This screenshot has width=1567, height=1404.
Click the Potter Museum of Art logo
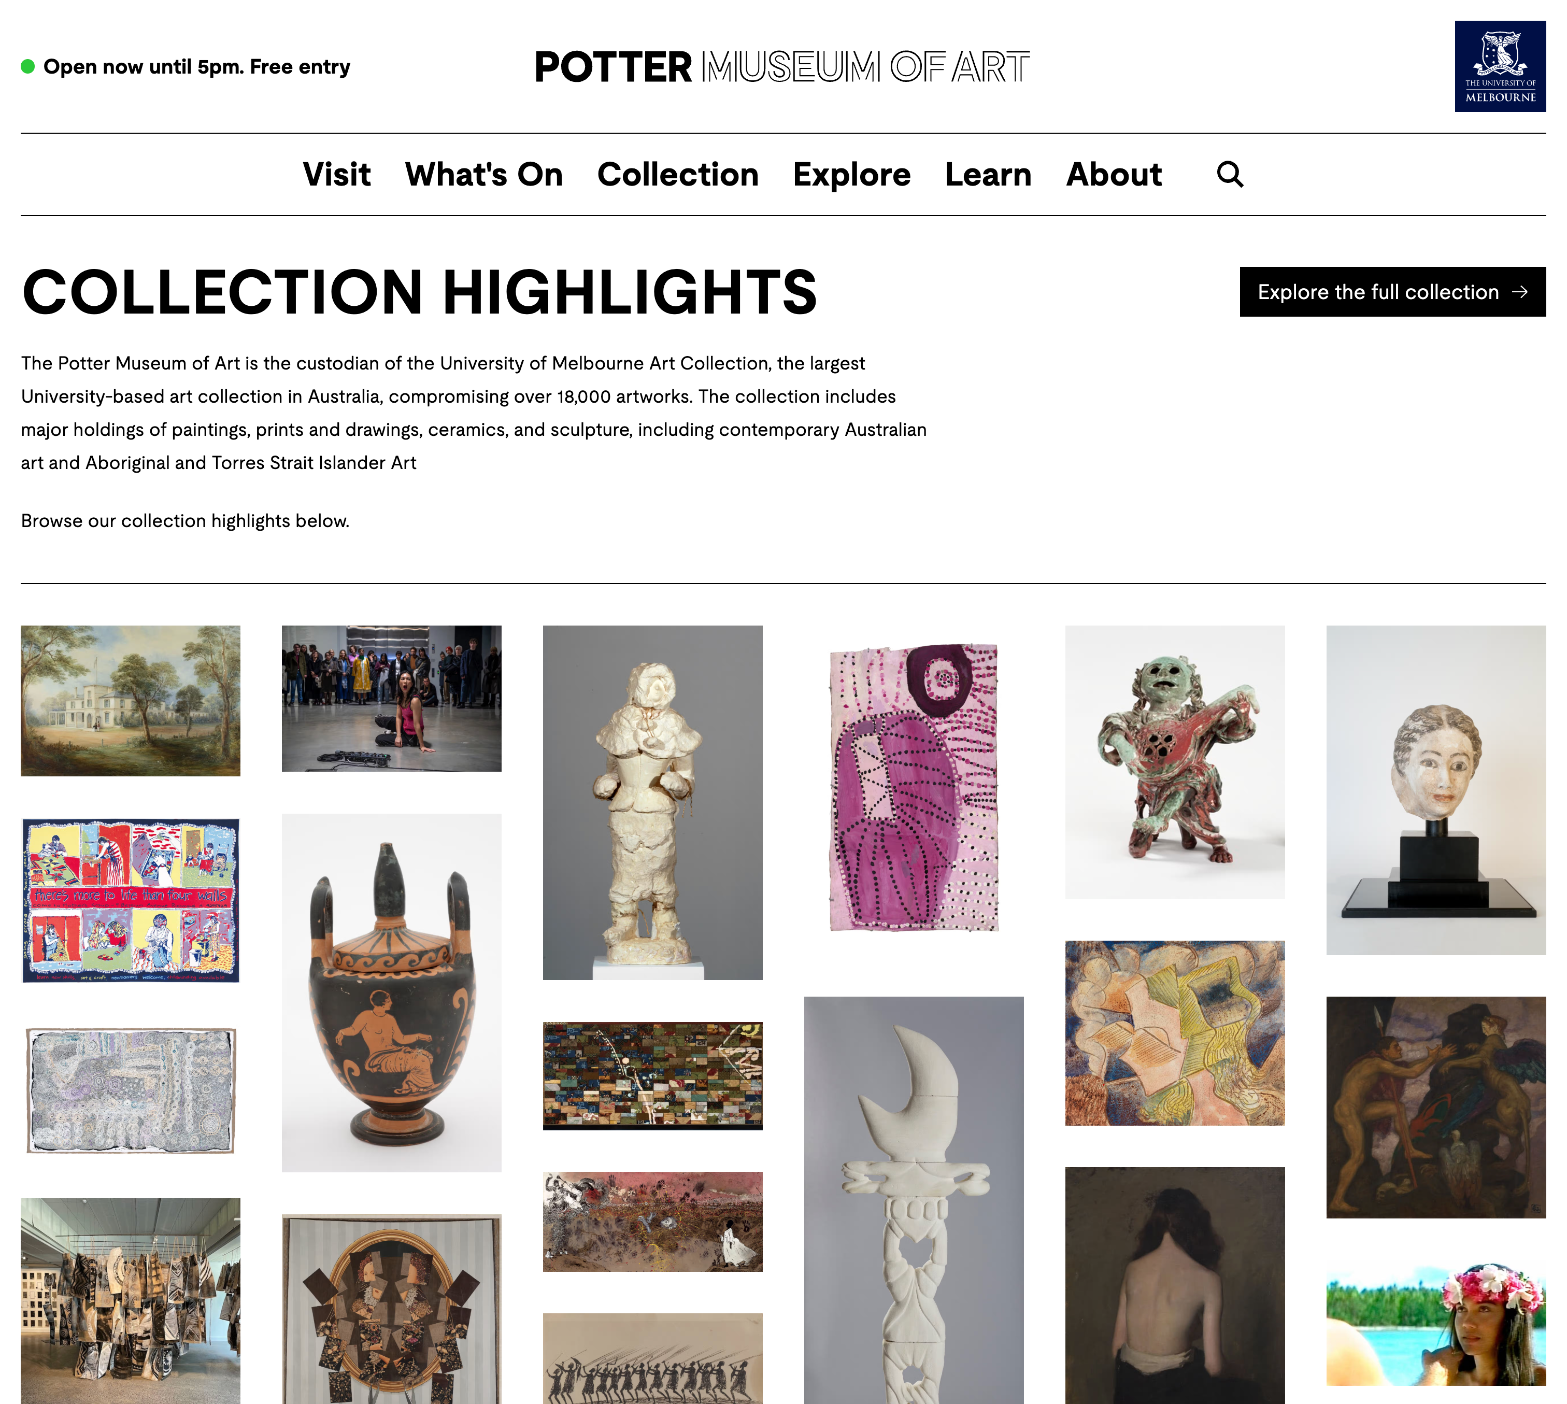(782, 67)
